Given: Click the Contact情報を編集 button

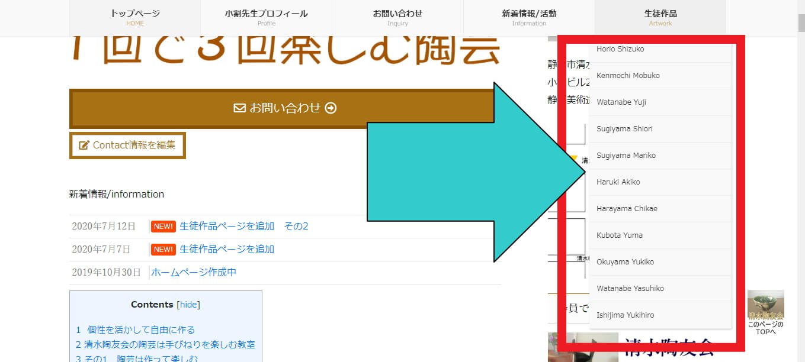Looking at the screenshot, I should tap(127, 145).
